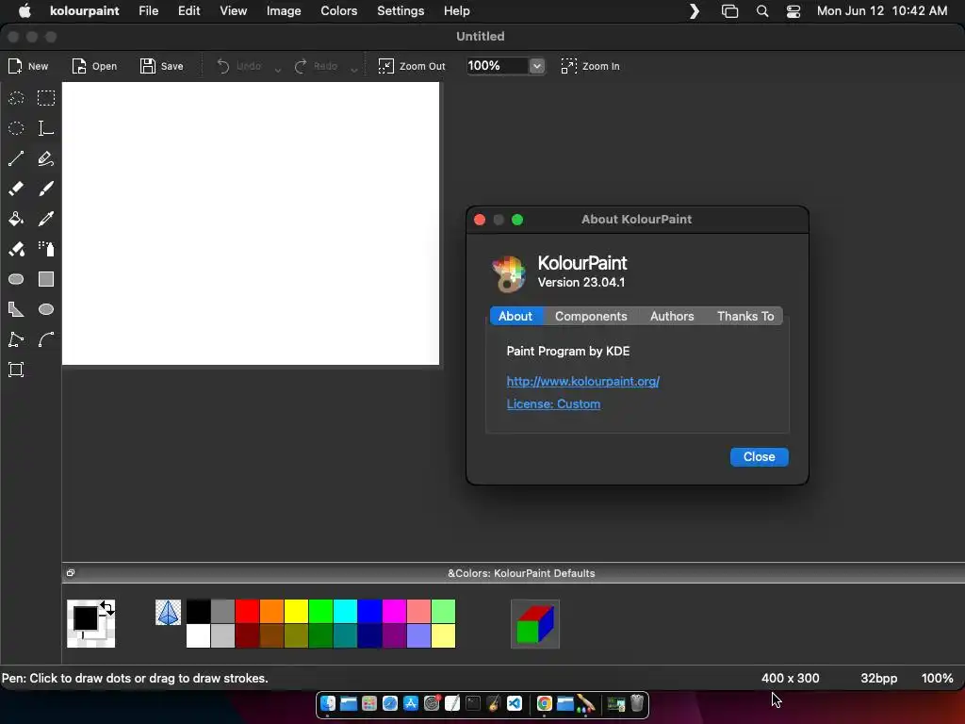Select the Color Eraser tool
The width and height of the screenshot is (965, 724).
click(16, 249)
